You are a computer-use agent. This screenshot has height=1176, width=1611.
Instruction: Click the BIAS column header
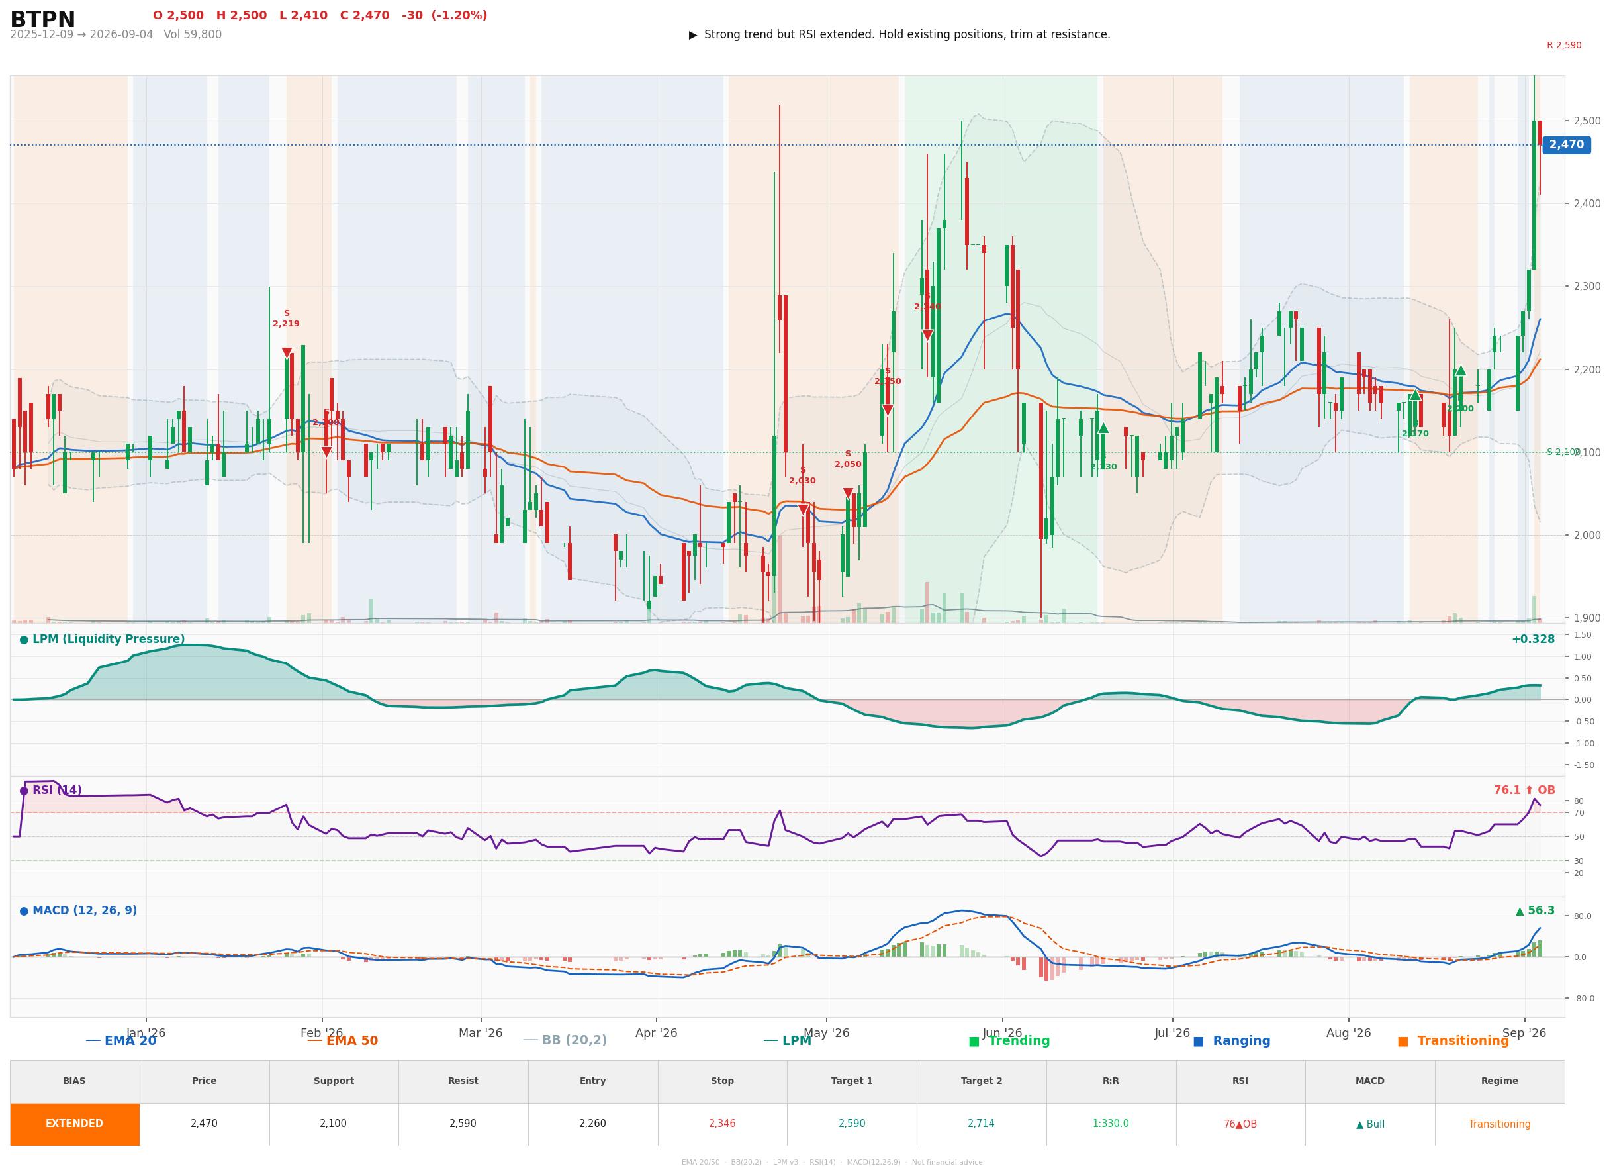74,1081
